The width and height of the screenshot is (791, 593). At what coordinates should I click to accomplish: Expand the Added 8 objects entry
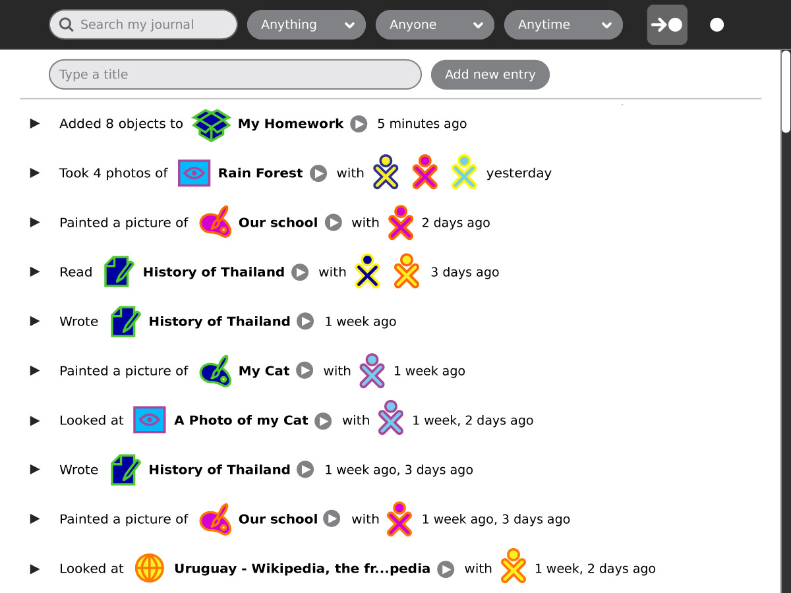[35, 124]
